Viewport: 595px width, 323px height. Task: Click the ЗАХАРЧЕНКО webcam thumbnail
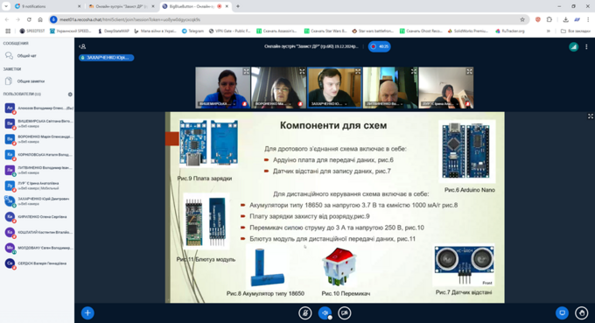[334, 88]
